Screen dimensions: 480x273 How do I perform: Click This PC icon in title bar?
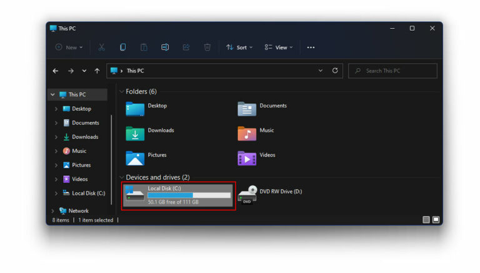pos(53,29)
